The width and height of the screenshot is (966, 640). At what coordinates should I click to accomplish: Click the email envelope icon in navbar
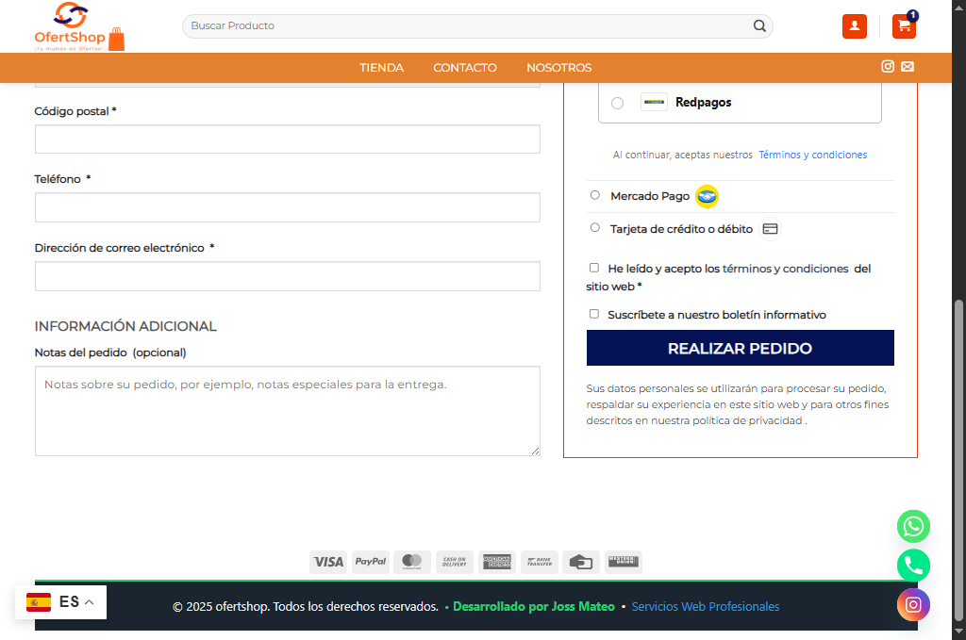[908, 66]
